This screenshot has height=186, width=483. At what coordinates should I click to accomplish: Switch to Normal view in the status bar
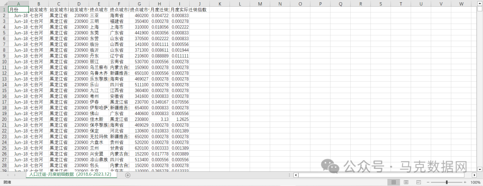(x=394, y=182)
